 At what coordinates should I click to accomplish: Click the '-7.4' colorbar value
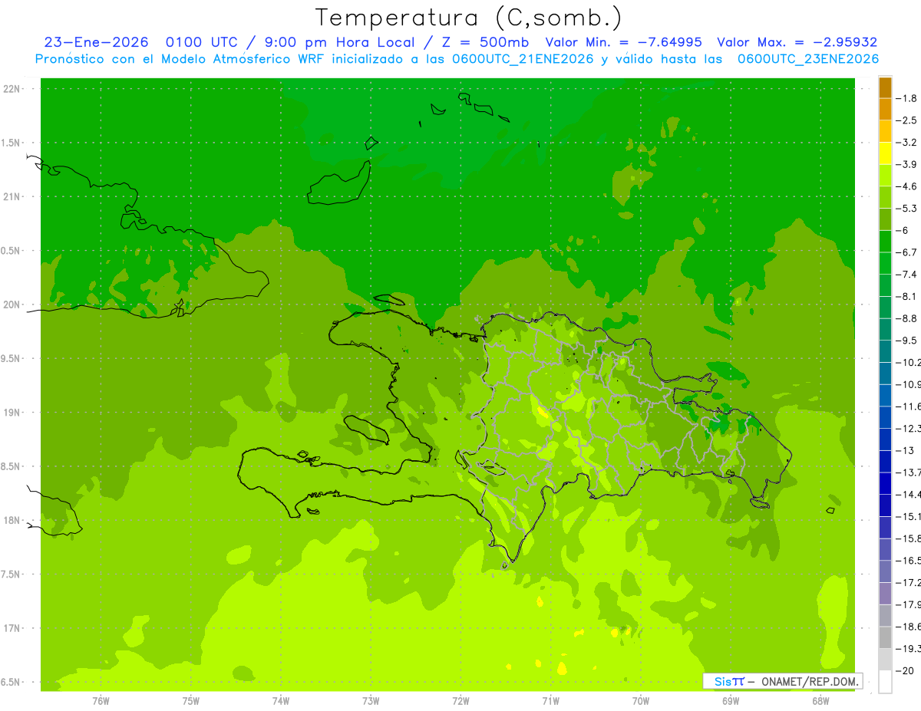click(906, 275)
